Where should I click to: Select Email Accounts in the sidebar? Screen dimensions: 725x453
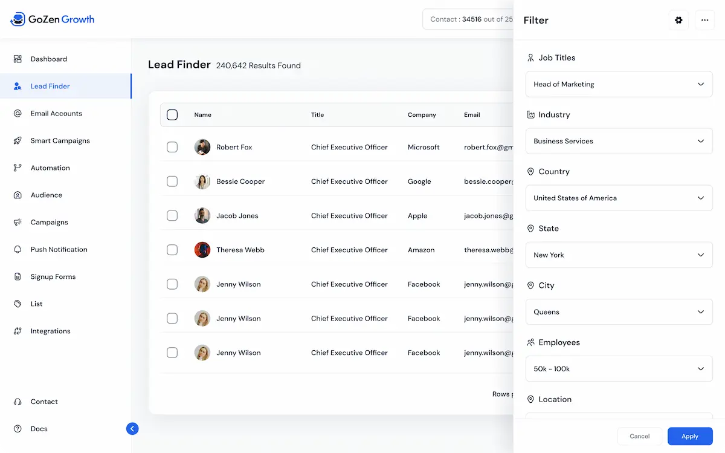(x=55, y=113)
